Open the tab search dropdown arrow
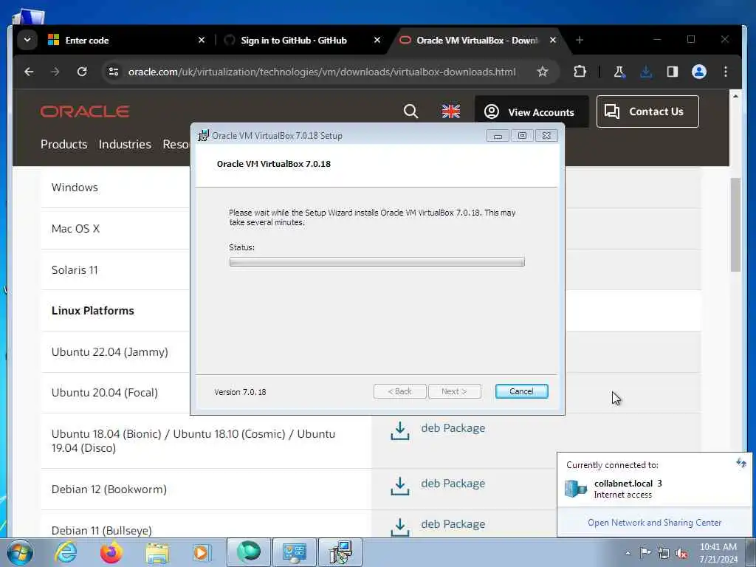756x567 pixels. [x=27, y=40]
